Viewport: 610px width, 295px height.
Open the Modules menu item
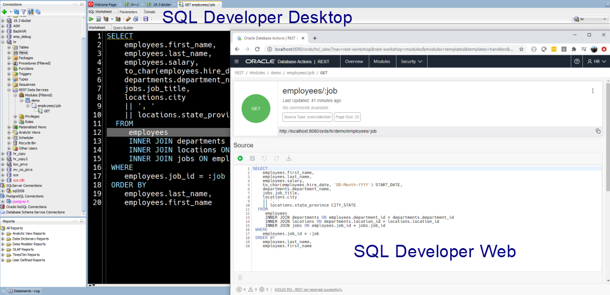(382, 61)
